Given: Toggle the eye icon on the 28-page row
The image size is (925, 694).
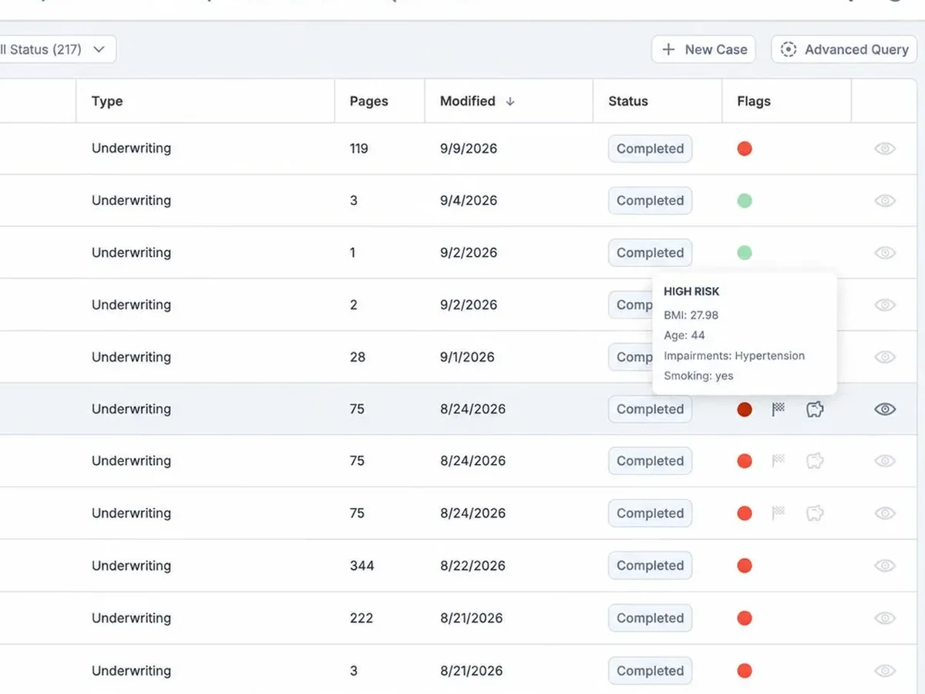Looking at the screenshot, I should pyautogui.click(x=885, y=357).
